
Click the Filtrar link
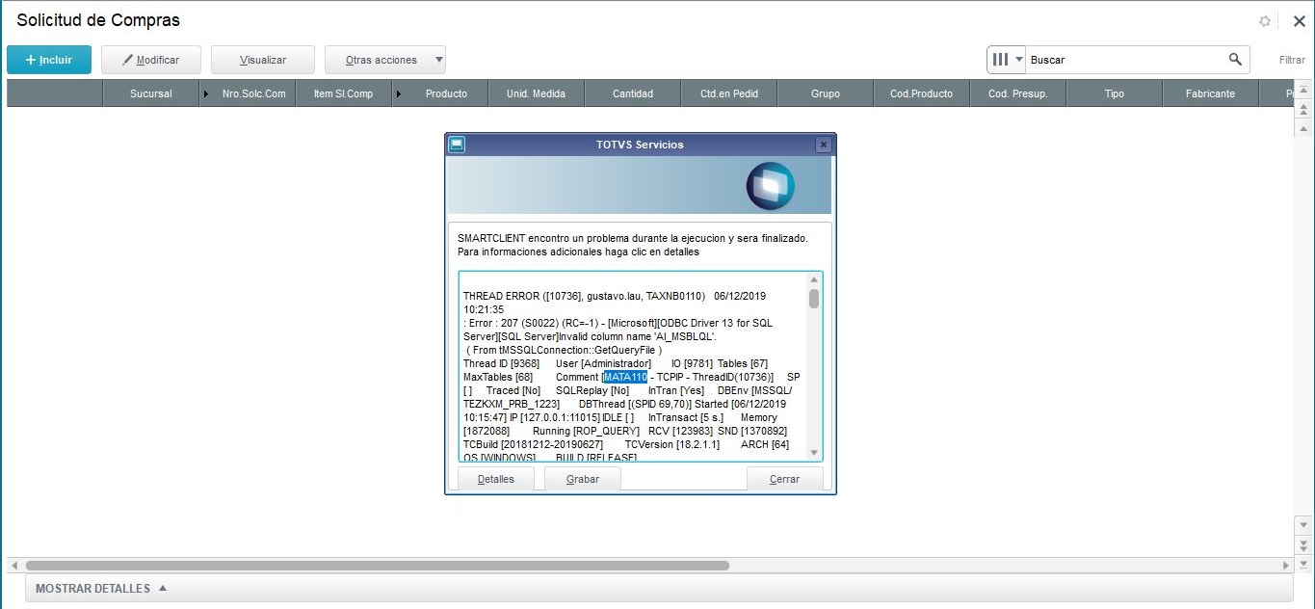(1292, 60)
